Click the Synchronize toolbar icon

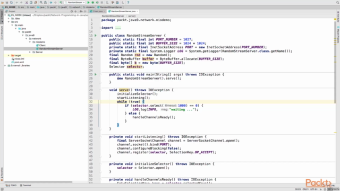coord(11,2)
